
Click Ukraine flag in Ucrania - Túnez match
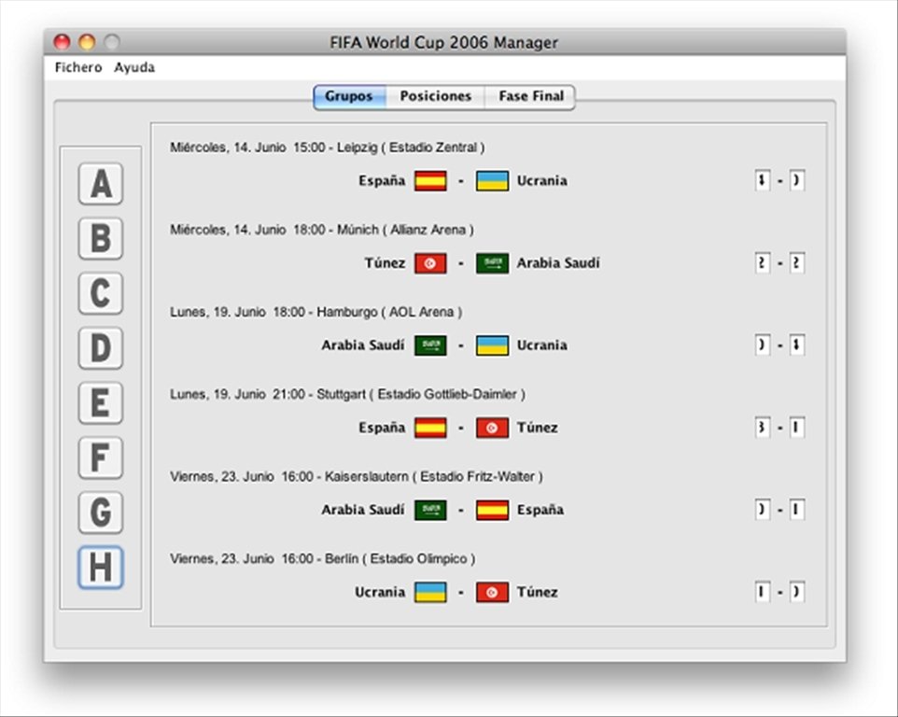coord(430,592)
